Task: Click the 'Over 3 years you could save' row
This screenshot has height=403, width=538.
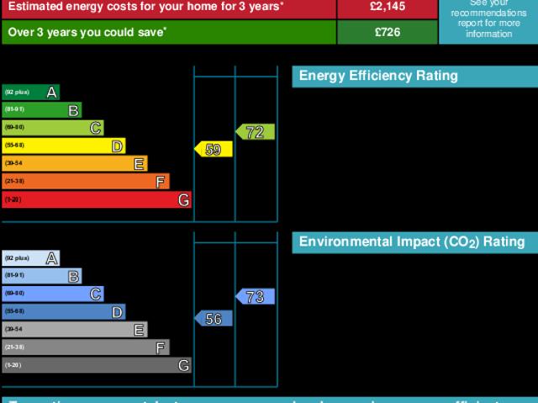Action: tap(168, 32)
